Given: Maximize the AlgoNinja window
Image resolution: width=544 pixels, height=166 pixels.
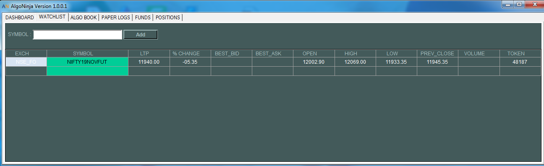Looking at the screenshot, I should click(x=519, y=4).
